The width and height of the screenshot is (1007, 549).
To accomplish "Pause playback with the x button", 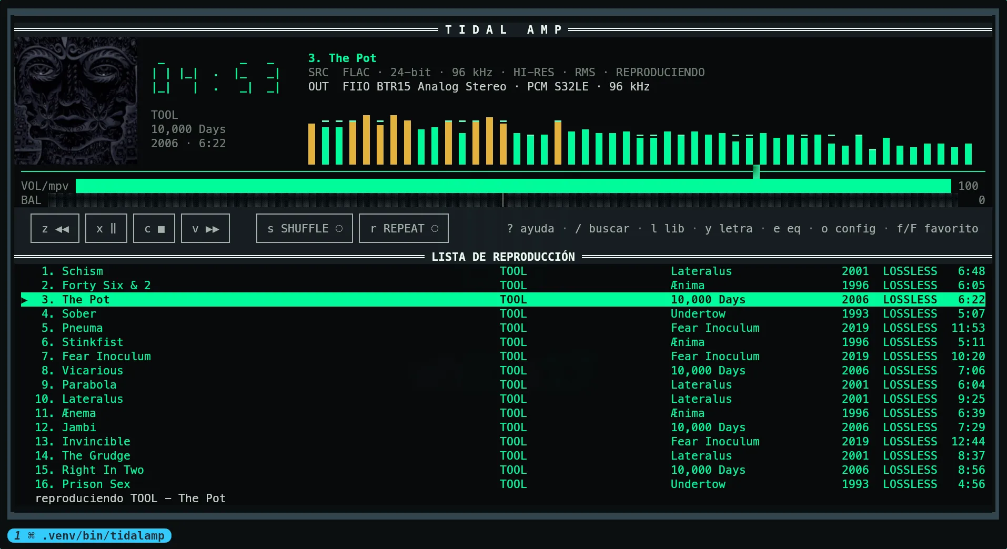I will (x=106, y=228).
